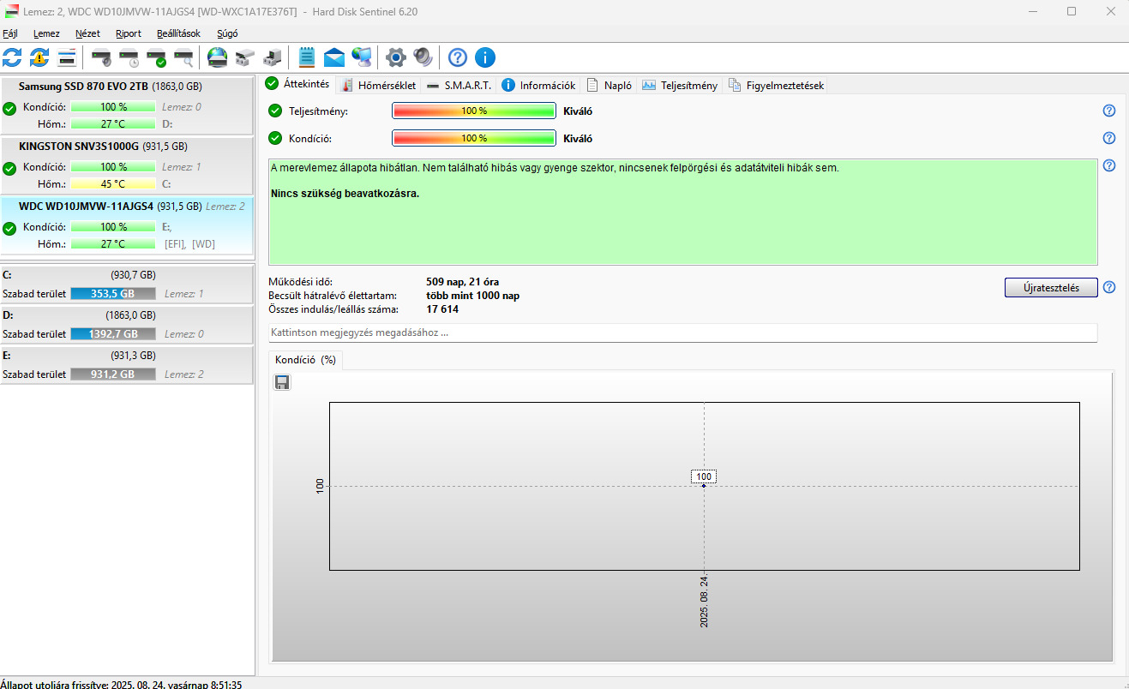Click D: free space bar 1392,7 GB
Viewport: 1129px width, 689px height.
click(x=113, y=333)
